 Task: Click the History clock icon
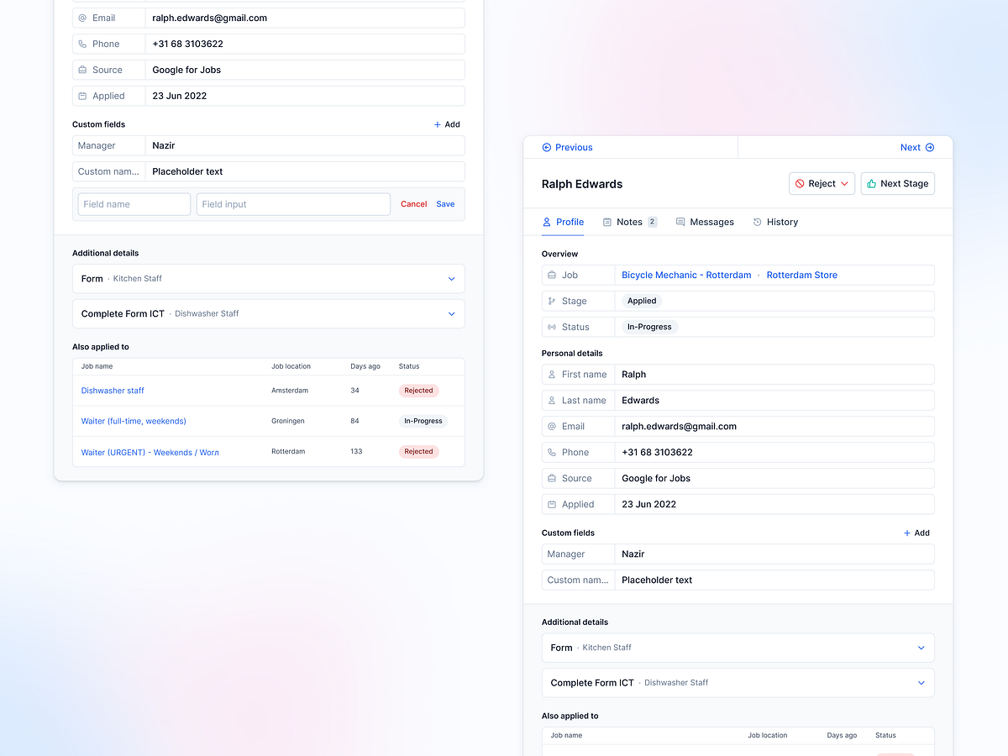coord(758,222)
